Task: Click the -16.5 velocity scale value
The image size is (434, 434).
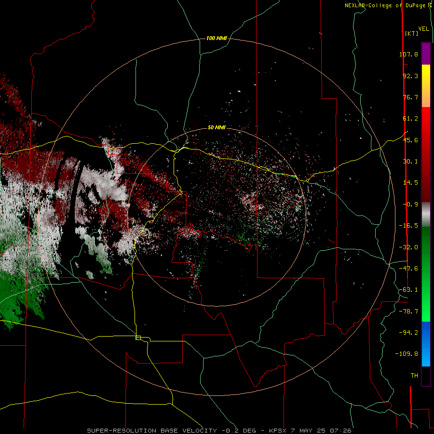Action: tap(408, 226)
